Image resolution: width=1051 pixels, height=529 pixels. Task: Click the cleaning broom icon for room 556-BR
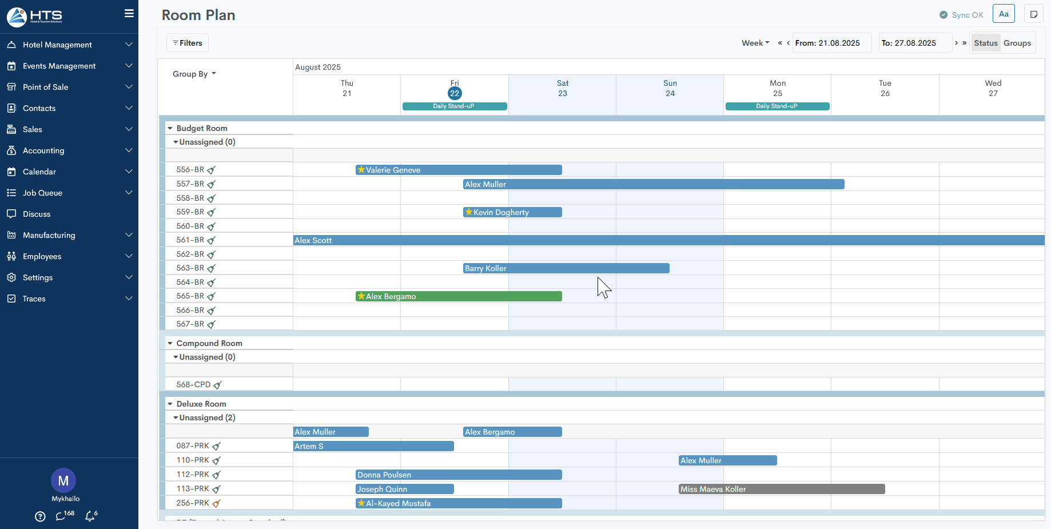click(x=212, y=170)
